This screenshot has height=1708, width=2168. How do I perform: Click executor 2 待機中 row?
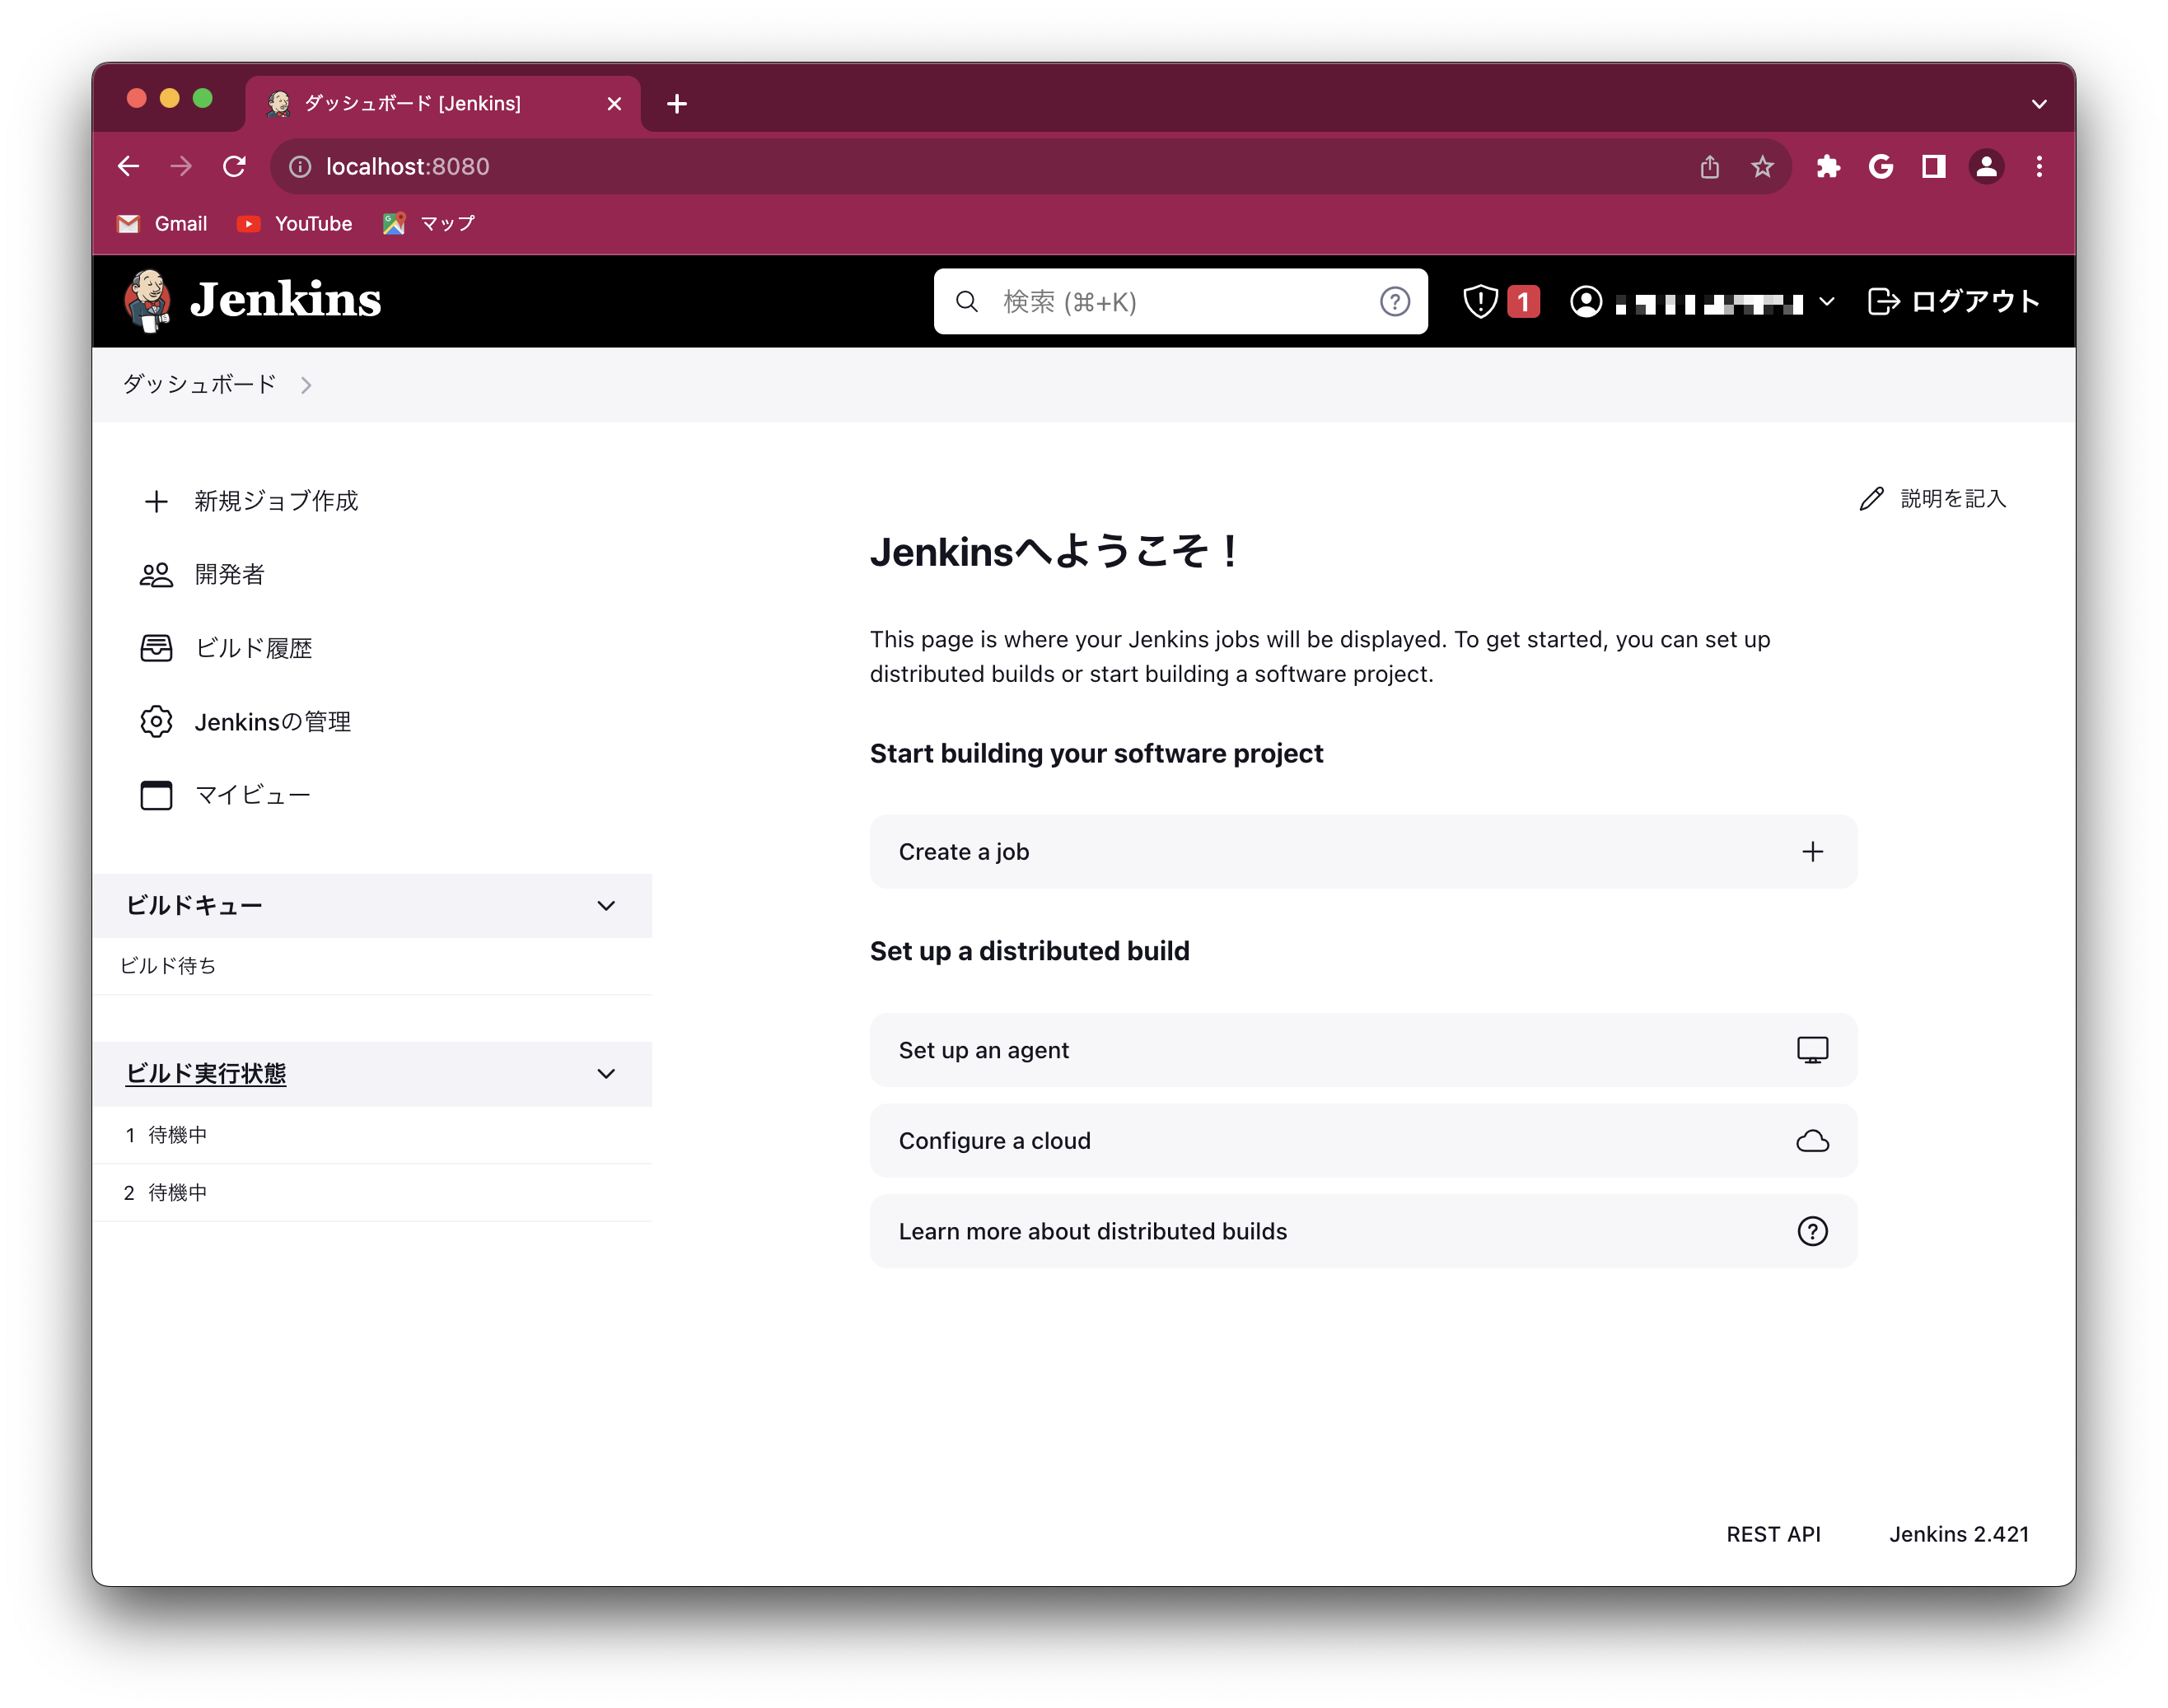pos(373,1193)
